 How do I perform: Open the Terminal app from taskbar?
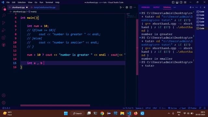click(95, 113)
